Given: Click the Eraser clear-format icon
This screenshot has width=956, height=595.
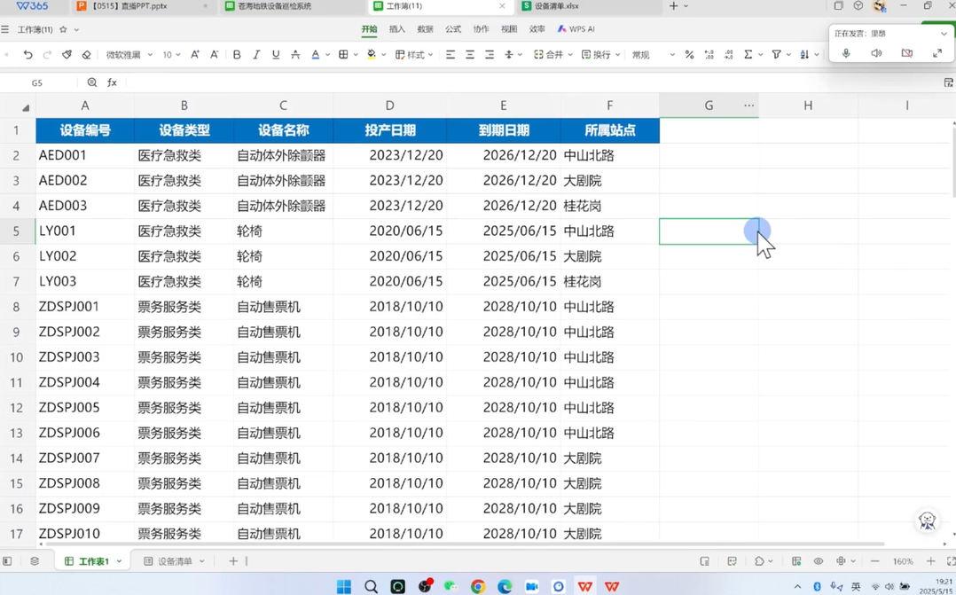Looking at the screenshot, I should click(x=87, y=55).
